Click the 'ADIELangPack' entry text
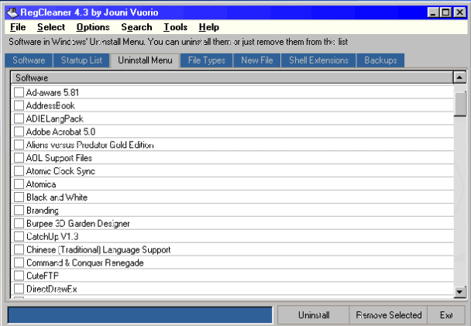471x326 pixels. click(x=55, y=119)
